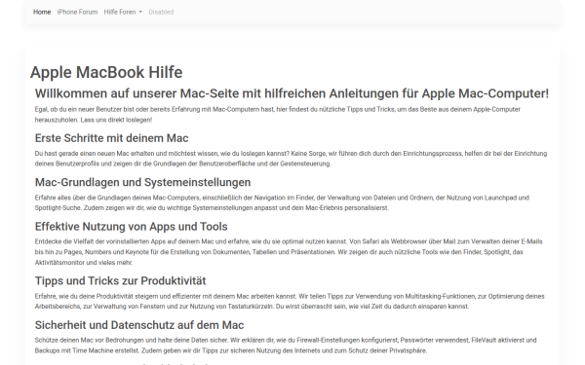
Task: Select heading Mac-Grundlagen und Systemeinstellungen
Action: pyautogui.click(x=142, y=183)
